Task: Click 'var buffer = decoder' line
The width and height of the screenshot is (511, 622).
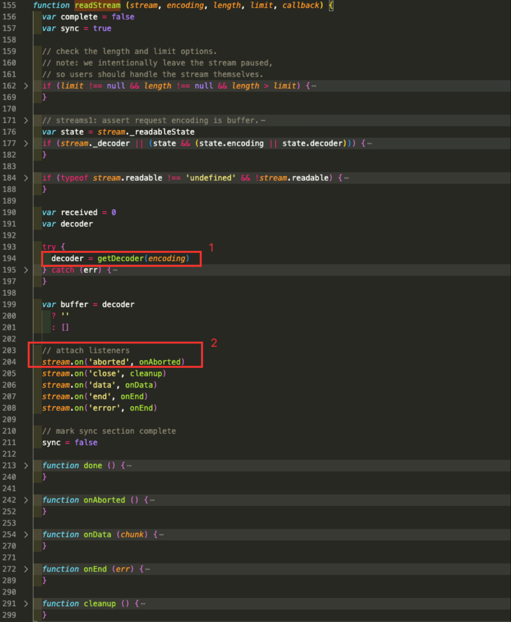Action: [x=88, y=304]
